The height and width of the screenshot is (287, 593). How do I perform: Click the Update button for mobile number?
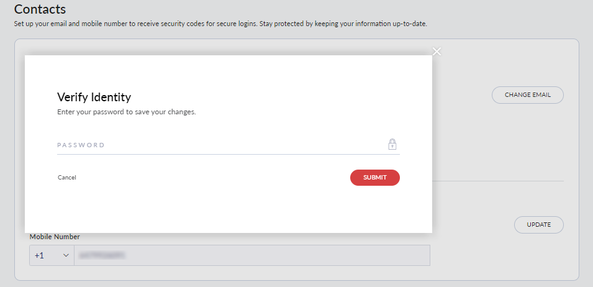tap(538, 225)
